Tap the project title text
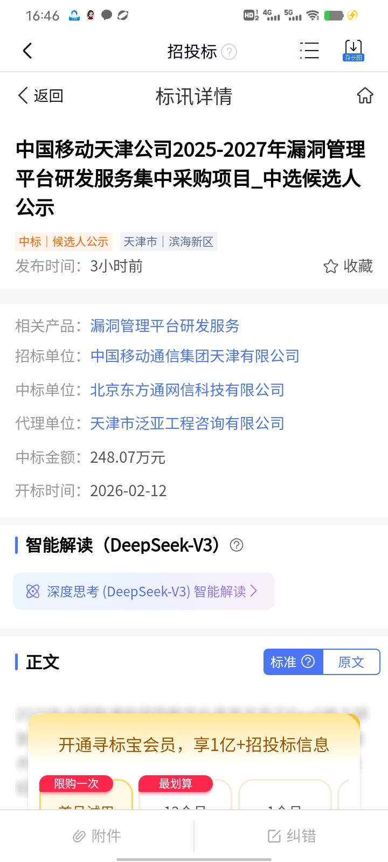Image resolution: width=388 pixels, height=862 pixels. click(191, 178)
